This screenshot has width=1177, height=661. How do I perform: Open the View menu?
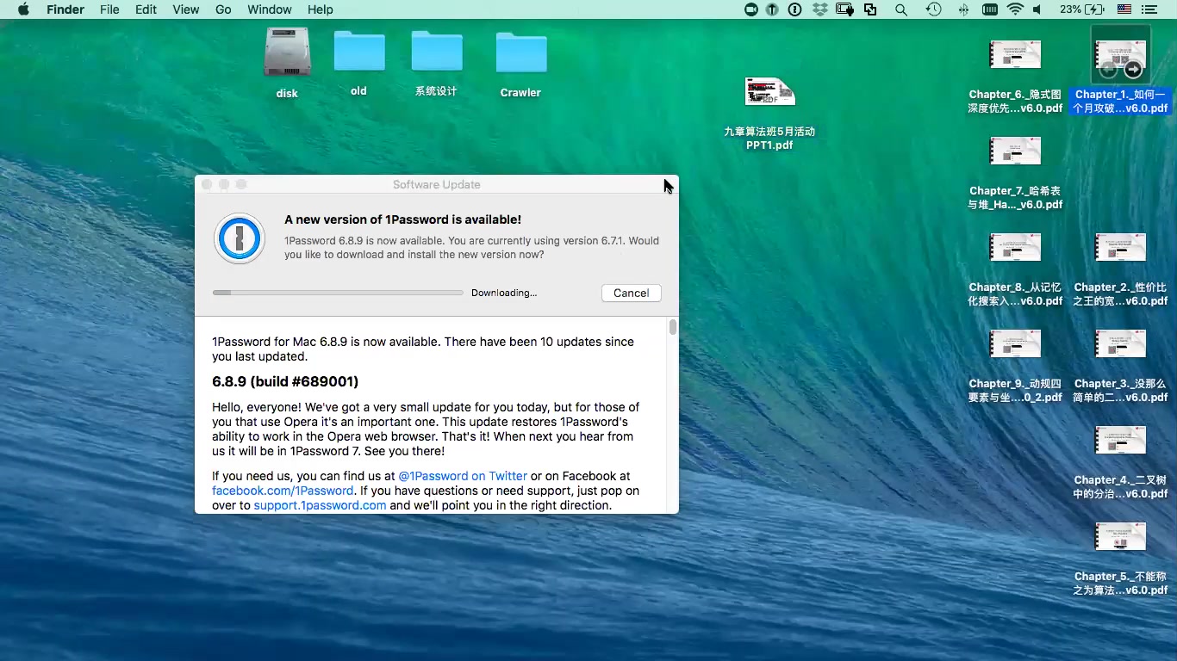pyautogui.click(x=185, y=9)
